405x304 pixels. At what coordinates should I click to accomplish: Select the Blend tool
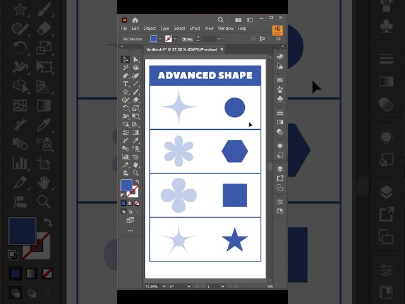(125, 149)
